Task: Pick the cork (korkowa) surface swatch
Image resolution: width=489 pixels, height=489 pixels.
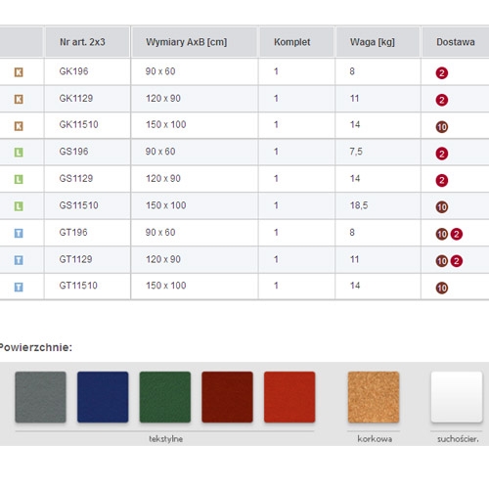Action: click(x=374, y=397)
